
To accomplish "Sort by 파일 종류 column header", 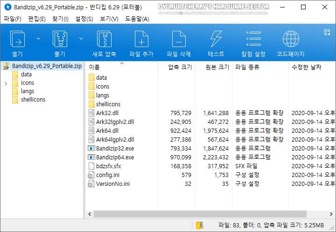I will click(247, 68).
